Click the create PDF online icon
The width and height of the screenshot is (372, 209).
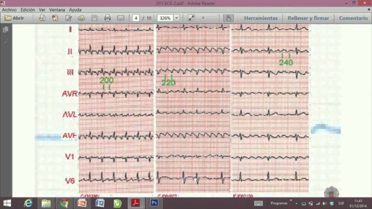tap(42, 18)
